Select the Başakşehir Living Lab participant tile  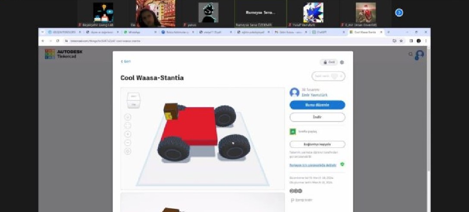coord(103,14)
